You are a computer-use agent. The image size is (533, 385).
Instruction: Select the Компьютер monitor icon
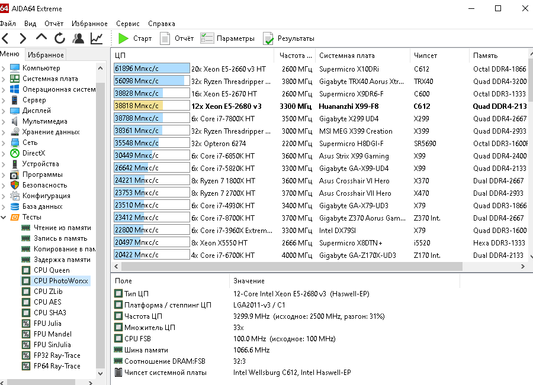[15, 68]
